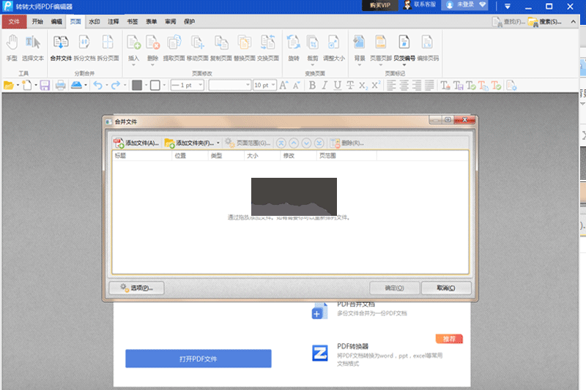This screenshot has height=390, width=586.
Task: Switch to the 开始 tab
Action: click(x=37, y=22)
